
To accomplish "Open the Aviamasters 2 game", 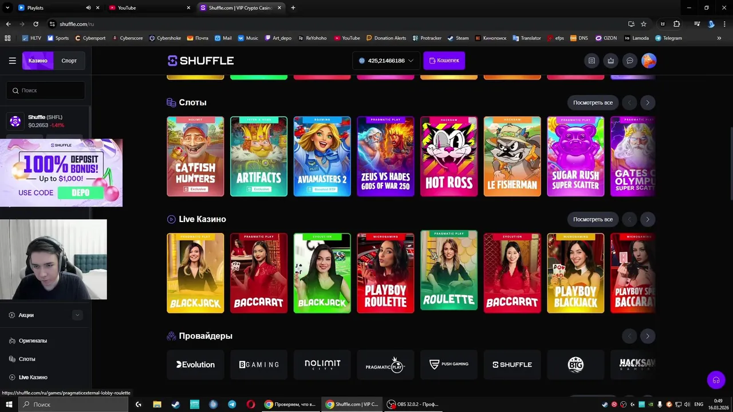I will pyautogui.click(x=322, y=156).
